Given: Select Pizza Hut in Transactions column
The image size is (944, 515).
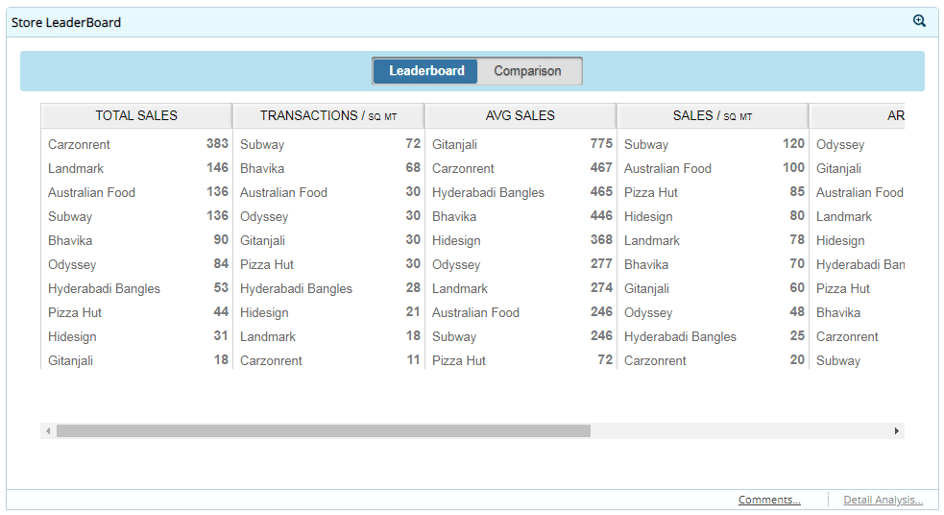Looking at the screenshot, I should (x=267, y=265).
